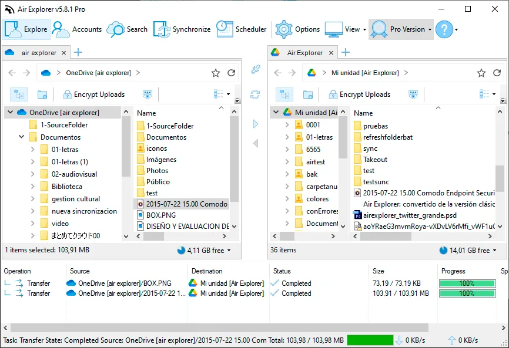Open 4,11 GB free storage dropdown
Screen dimensions: 509x348
click(204, 250)
